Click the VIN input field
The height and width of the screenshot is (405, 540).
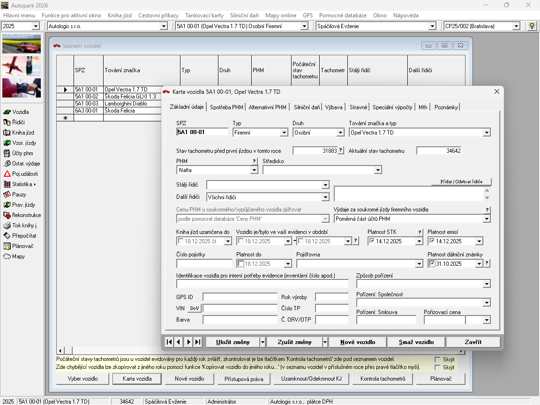tap(240, 308)
